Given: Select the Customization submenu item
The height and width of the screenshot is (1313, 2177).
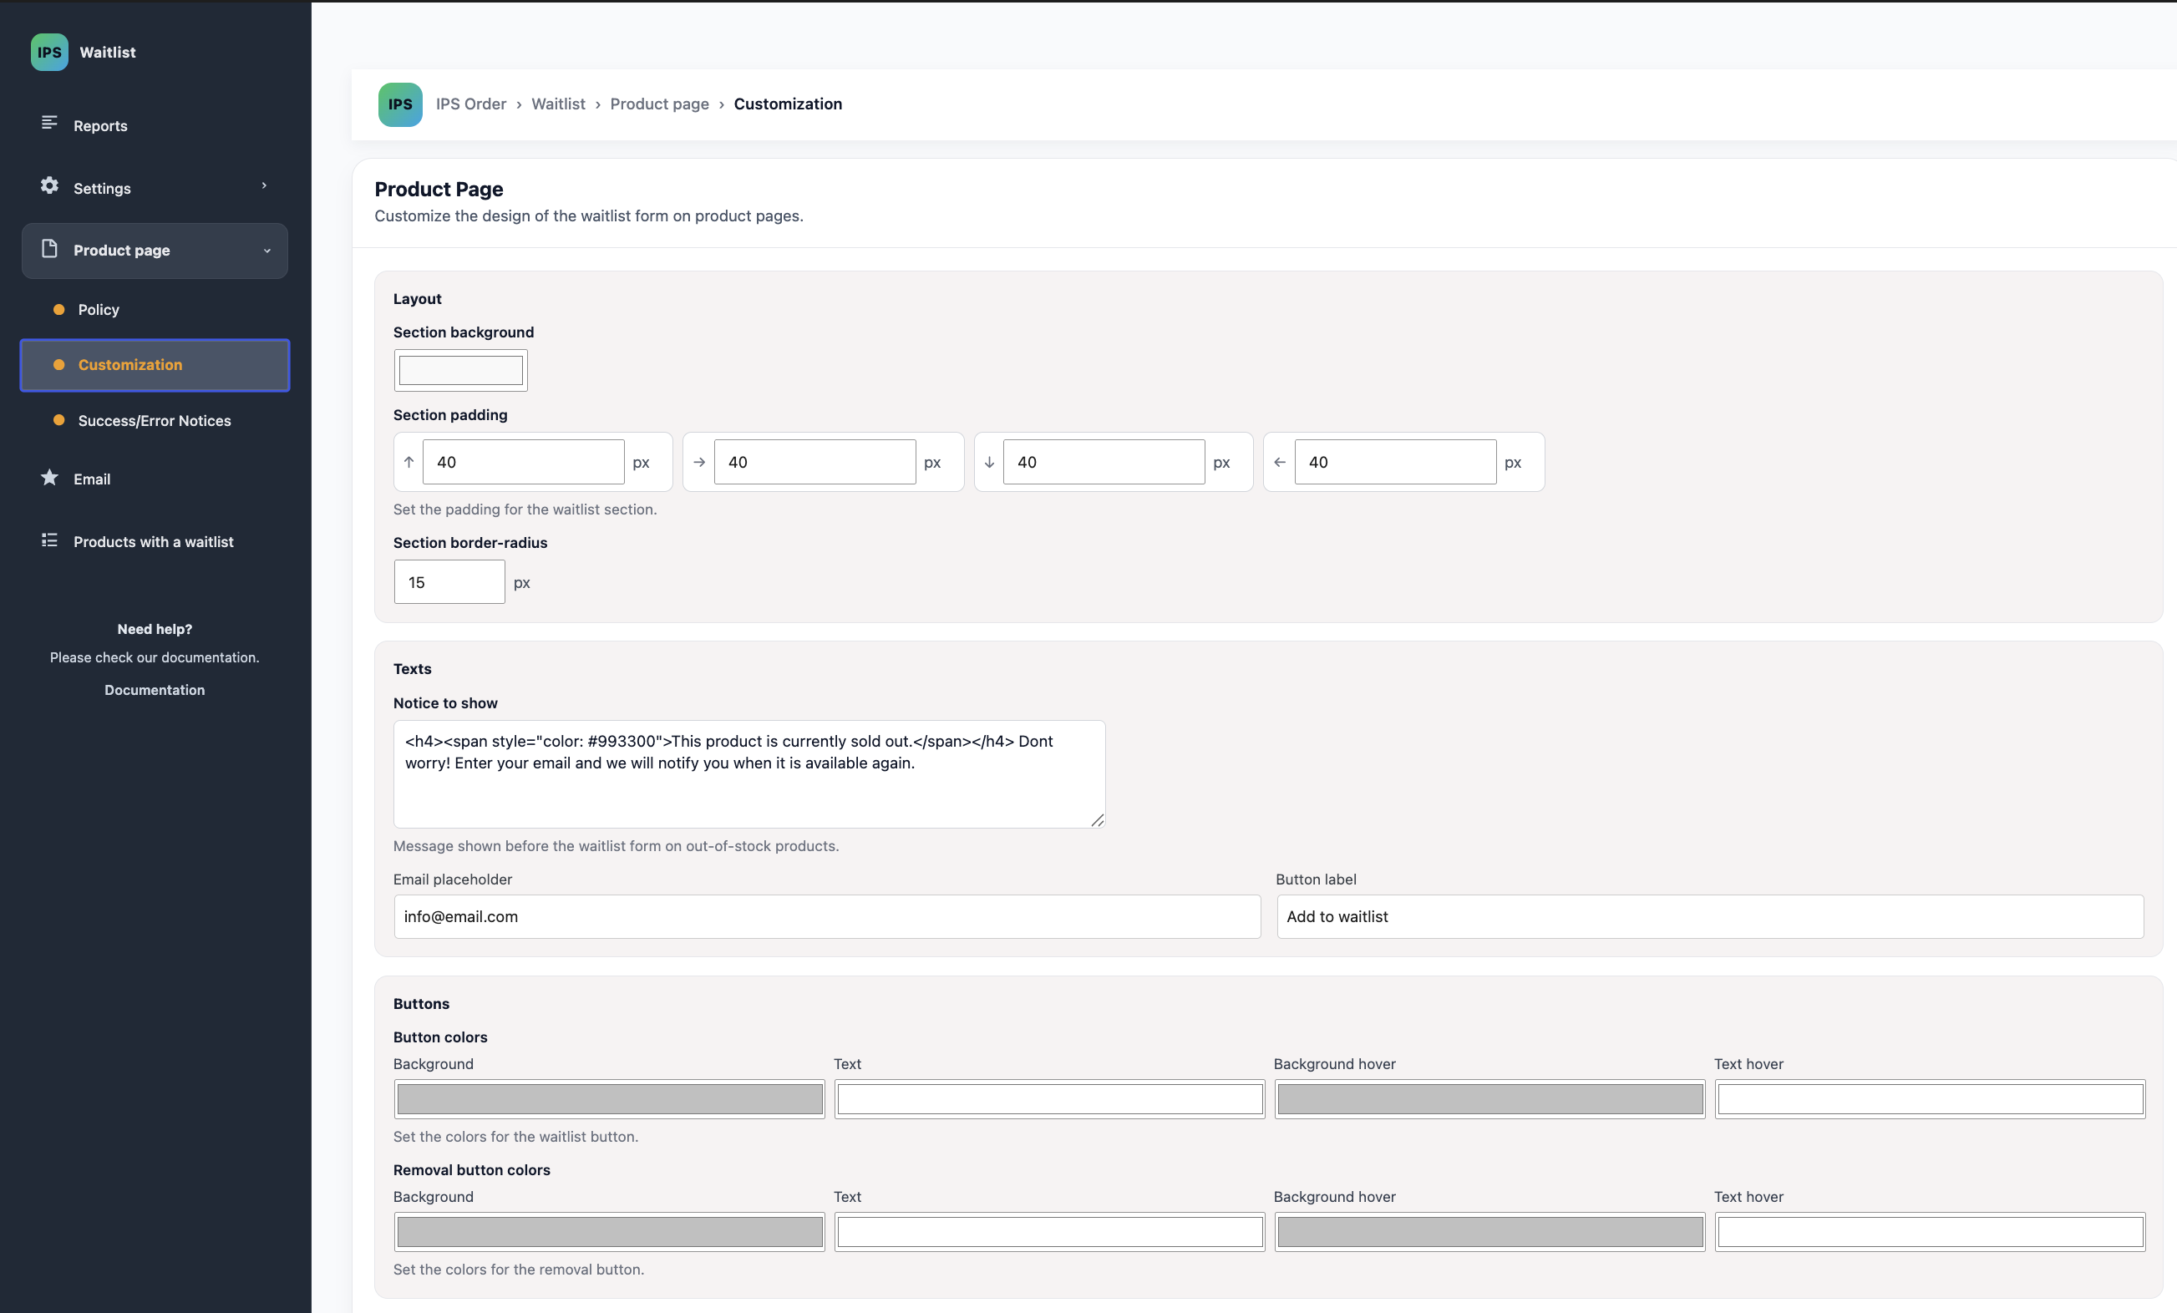Looking at the screenshot, I should pyautogui.click(x=155, y=365).
